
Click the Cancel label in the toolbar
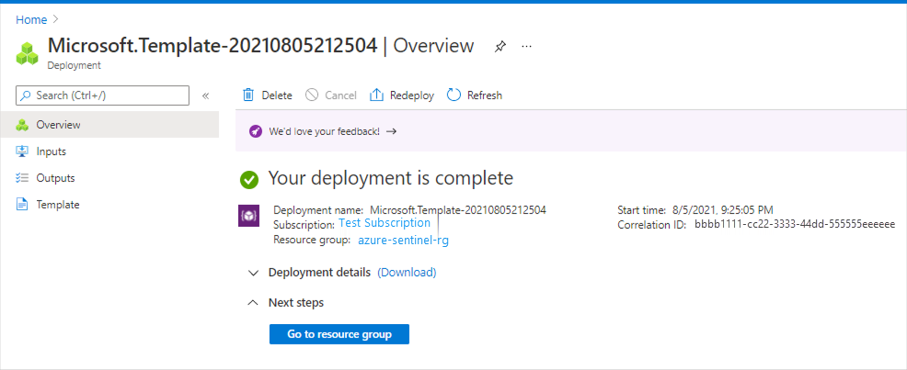point(340,95)
